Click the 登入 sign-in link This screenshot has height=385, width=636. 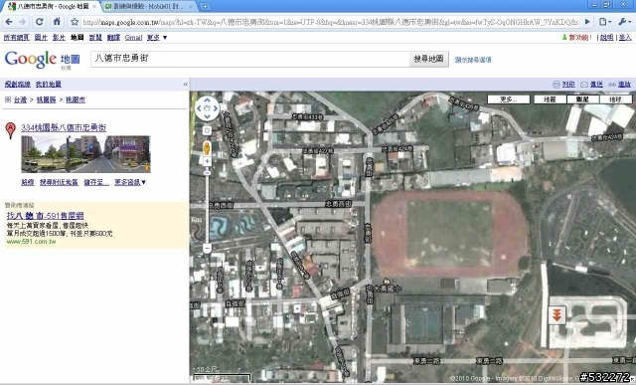click(625, 38)
